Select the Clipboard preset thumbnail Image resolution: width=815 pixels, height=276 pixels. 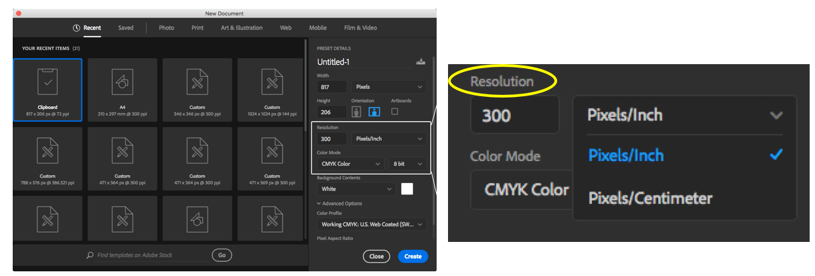pos(48,90)
